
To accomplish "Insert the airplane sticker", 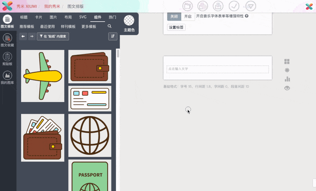I will tap(43, 76).
